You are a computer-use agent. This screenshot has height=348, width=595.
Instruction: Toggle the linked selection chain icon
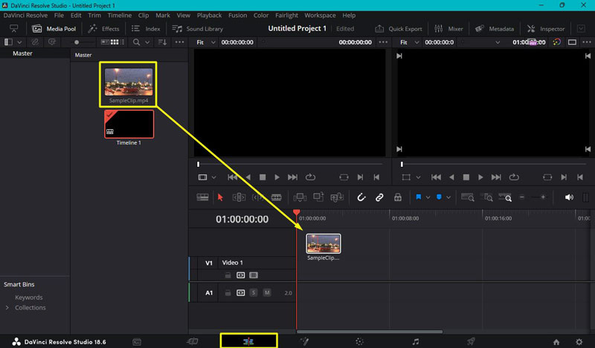click(x=379, y=197)
